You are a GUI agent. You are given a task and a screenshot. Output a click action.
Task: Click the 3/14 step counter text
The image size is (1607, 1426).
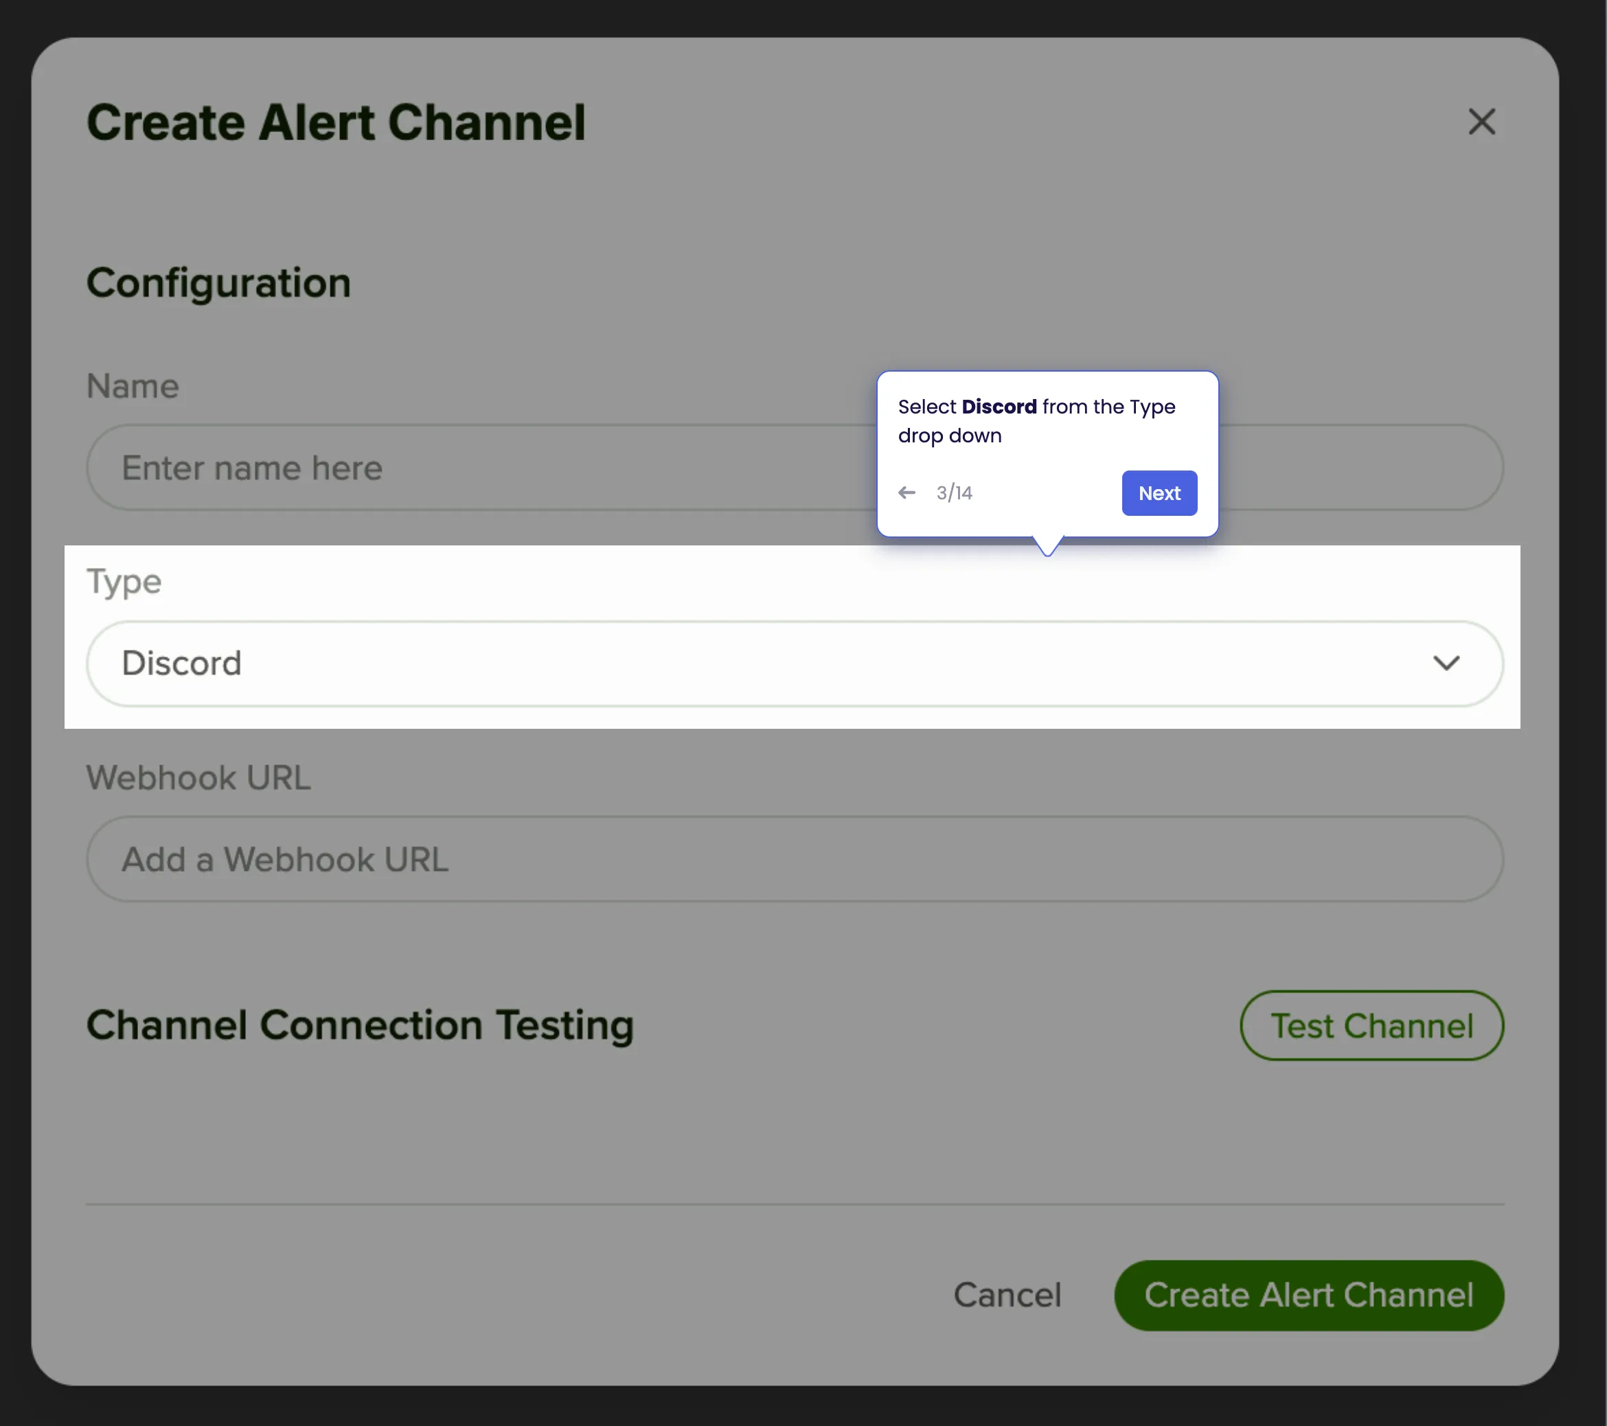pos(954,493)
